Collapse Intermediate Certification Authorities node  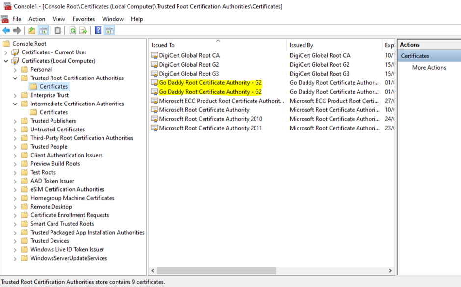coord(15,104)
